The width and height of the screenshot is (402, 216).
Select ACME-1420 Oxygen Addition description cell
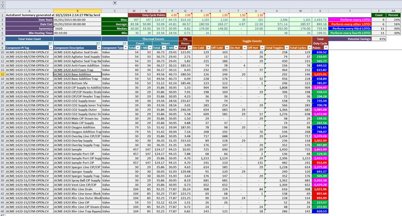point(78,127)
